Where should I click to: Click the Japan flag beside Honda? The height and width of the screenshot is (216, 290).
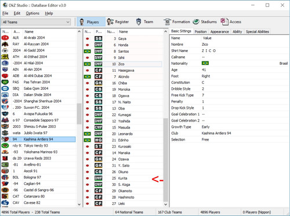click(x=88, y=45)
